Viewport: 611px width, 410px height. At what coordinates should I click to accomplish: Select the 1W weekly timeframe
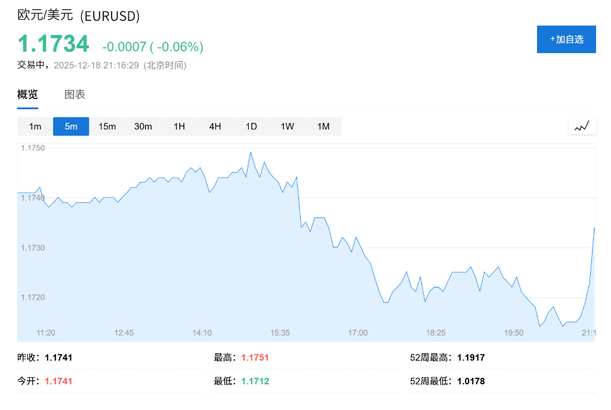point(287,127)
